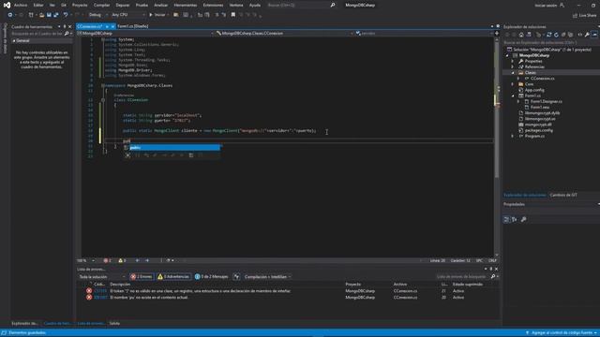Open the Debug configuration dropdown
Viewport: 600px width, 337px height.
97,15
